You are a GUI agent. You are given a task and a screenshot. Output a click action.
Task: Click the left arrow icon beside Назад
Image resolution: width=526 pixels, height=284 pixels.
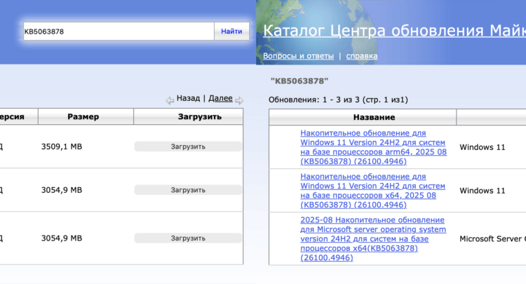[x=170, y=100]
